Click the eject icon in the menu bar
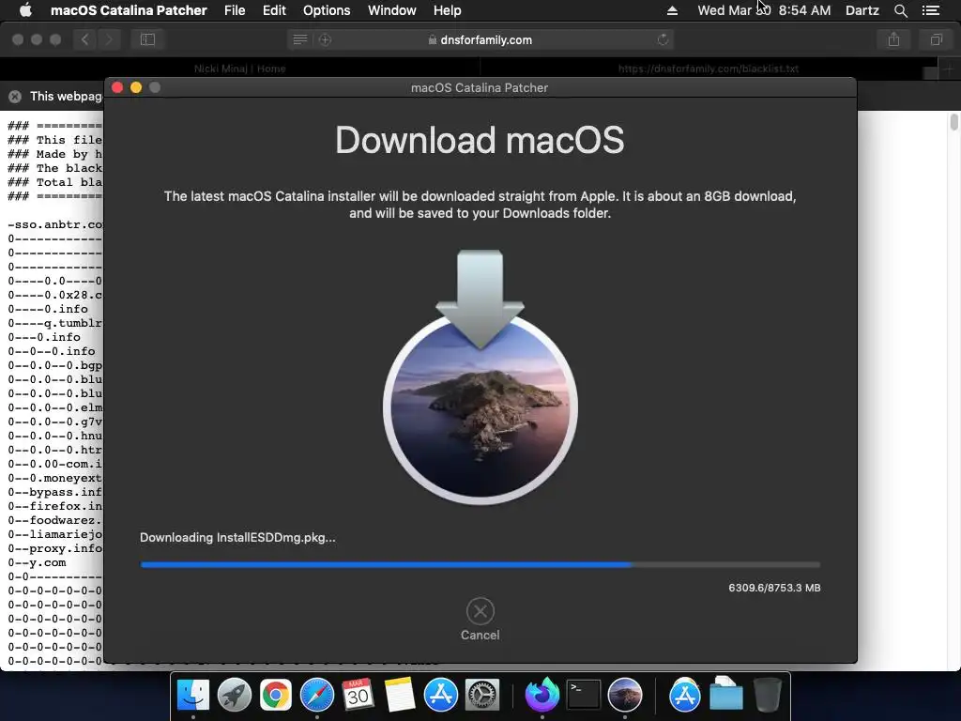Viewport: 961px width, 721px height. 672,10
